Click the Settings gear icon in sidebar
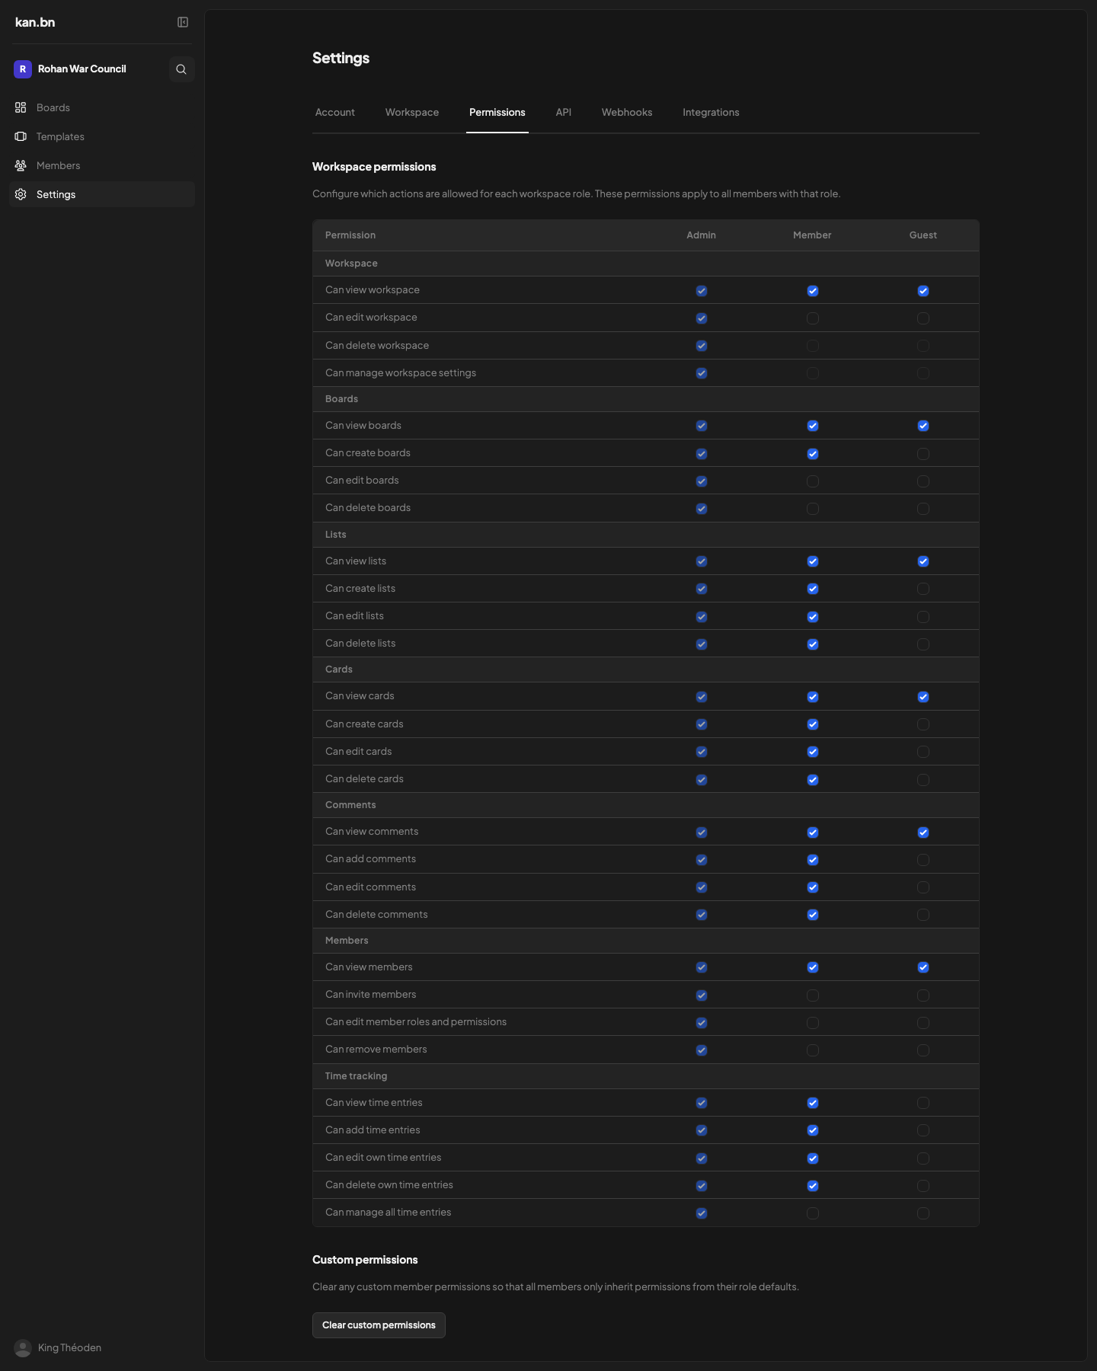Image resolution: width=1097 pixels, height=1371 pixels. click(x=21, y=194)
